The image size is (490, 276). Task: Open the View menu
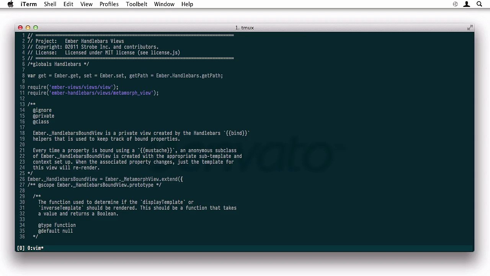(x=87, y=4)
